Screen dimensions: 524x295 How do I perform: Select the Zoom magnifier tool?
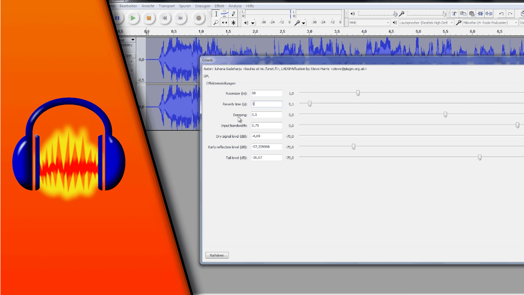coord(216,23)
